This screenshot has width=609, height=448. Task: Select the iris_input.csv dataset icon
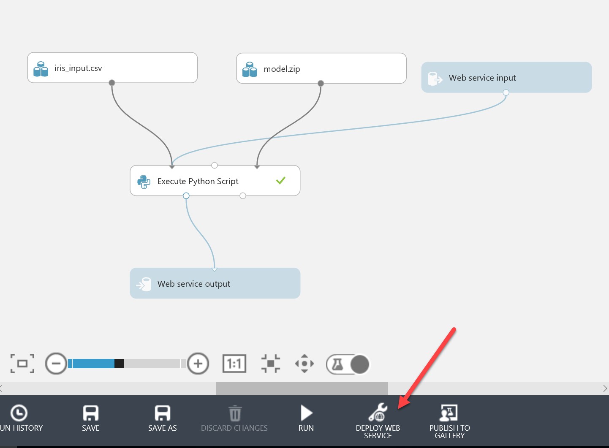coord(41,68)
